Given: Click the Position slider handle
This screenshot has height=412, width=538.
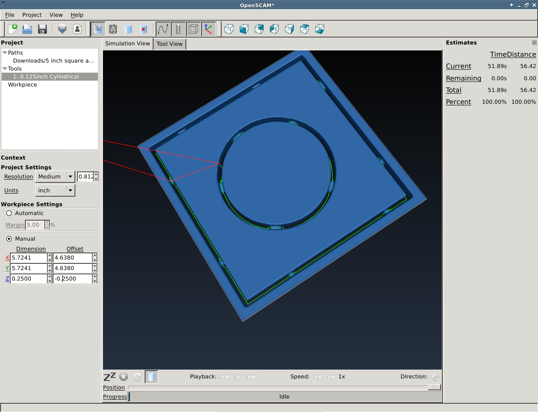Looking at the screenshot, I should pyautogui.click(x=434, y=387).
